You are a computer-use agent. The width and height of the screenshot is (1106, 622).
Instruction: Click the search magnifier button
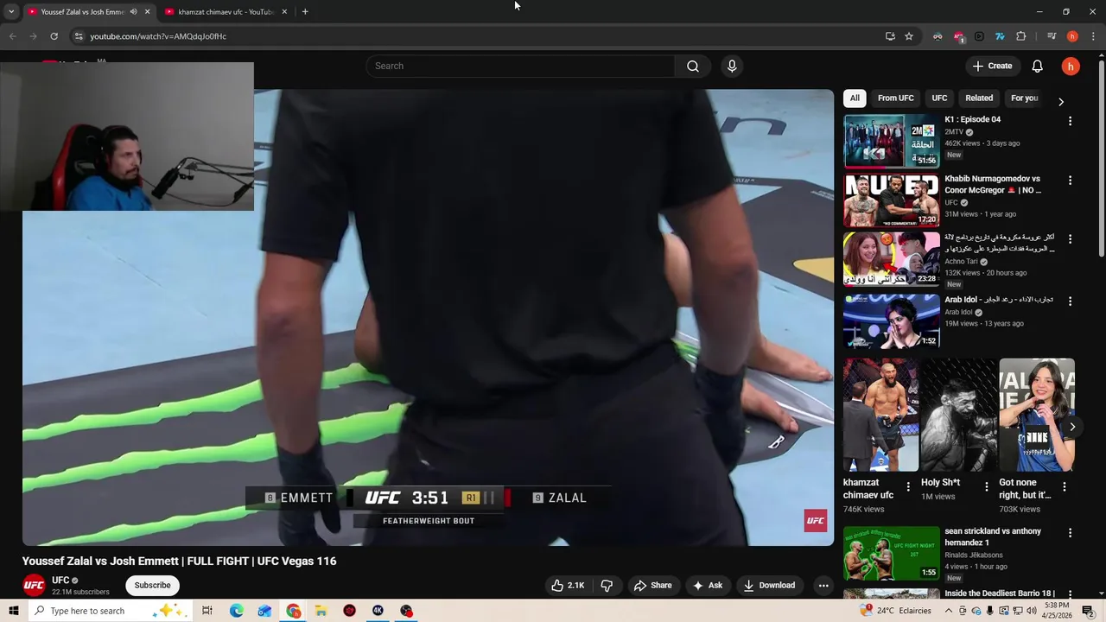point(693,67)
